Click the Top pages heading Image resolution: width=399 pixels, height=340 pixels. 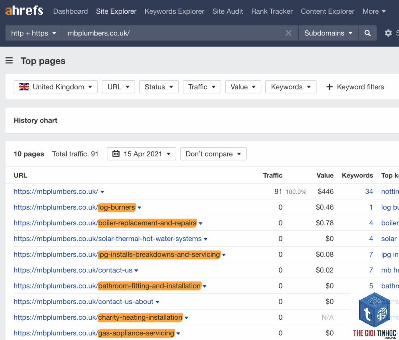click(43, 61)
